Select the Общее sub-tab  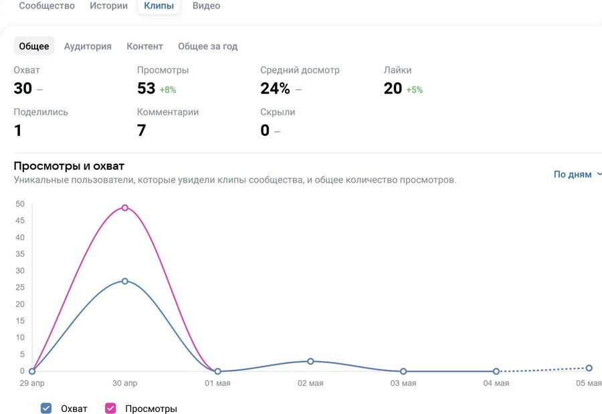coord(34,46)
